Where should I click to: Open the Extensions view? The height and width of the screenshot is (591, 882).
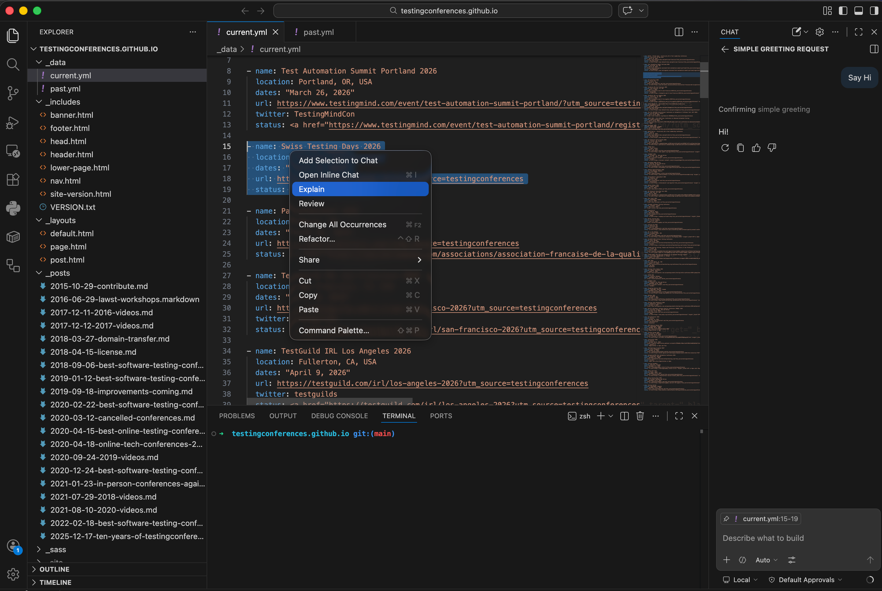click(13, 179)
